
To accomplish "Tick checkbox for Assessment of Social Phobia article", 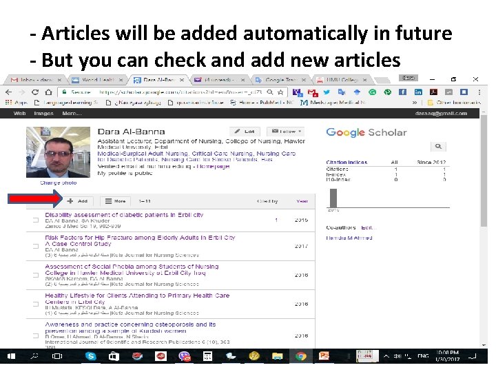I will 36,275.
